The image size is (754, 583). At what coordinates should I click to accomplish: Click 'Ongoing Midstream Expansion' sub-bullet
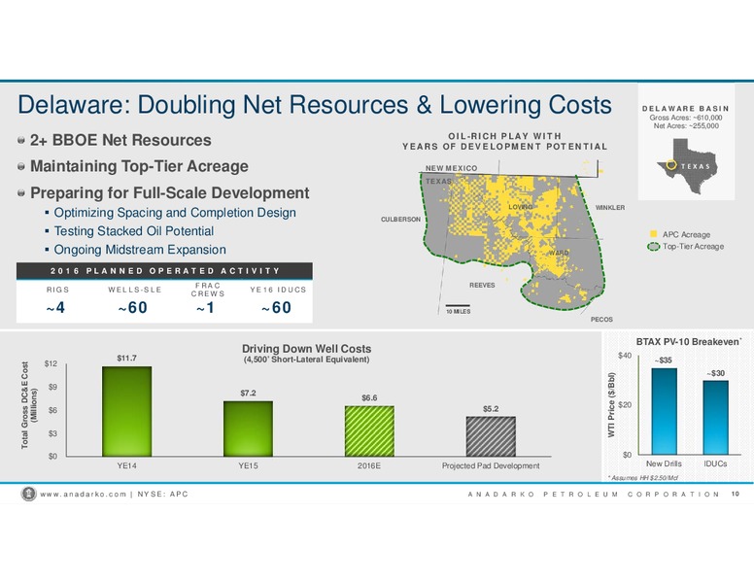(x=140, y=250)
